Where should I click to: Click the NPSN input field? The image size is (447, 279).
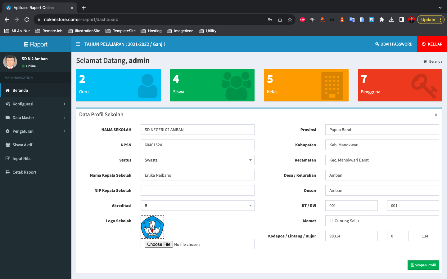point(197,145)
